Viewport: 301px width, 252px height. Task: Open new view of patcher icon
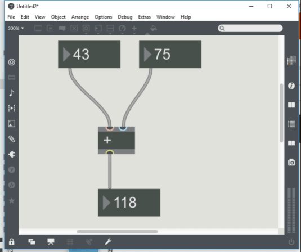(x=32, y=242)
